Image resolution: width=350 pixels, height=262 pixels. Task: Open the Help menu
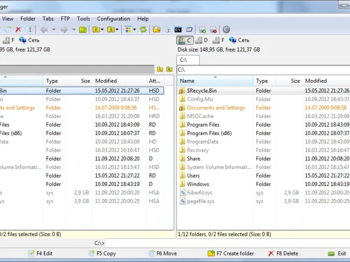pyautogui.click(x=143, y=19)
